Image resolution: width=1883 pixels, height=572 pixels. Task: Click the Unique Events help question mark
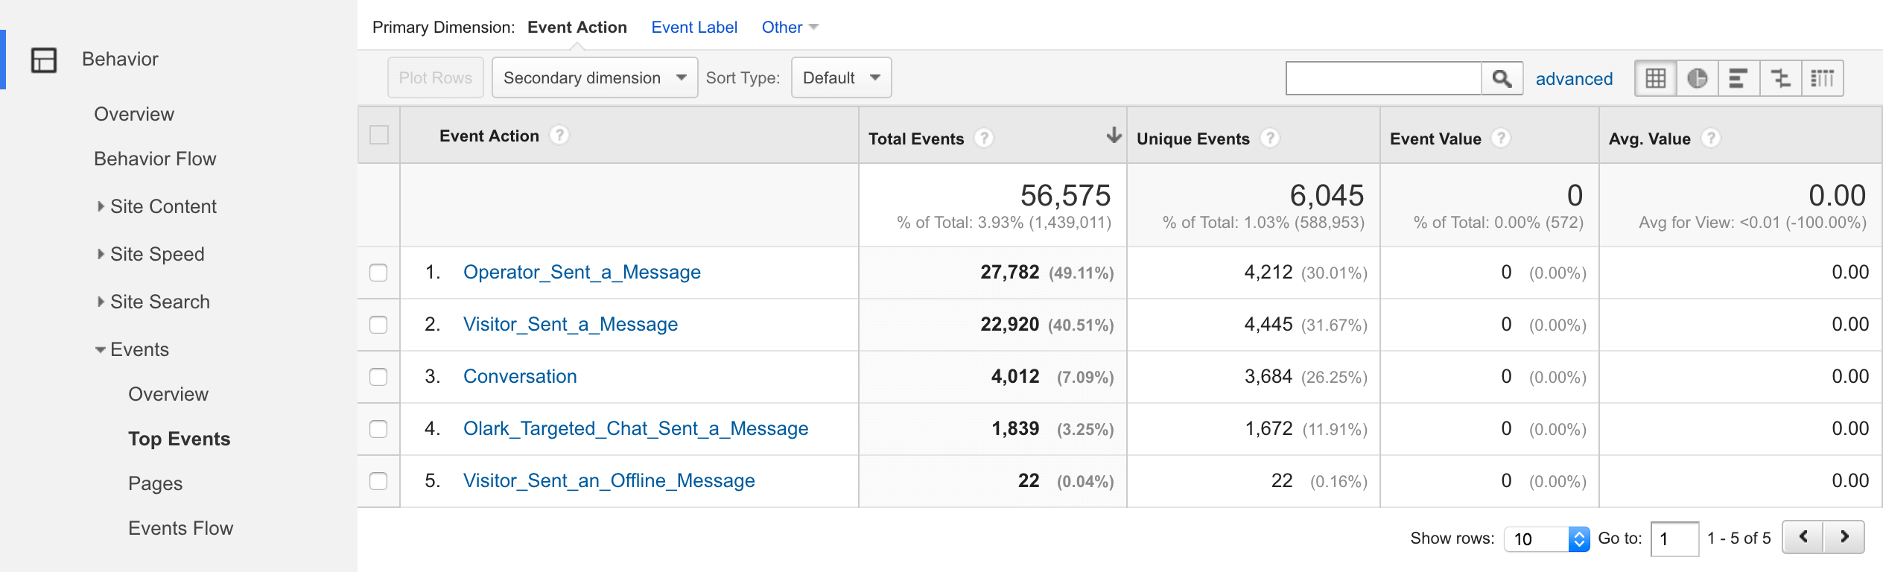tap(1270, 139)
